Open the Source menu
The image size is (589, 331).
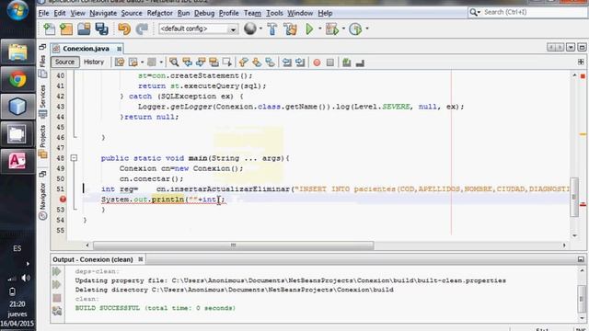coord(132,13)
